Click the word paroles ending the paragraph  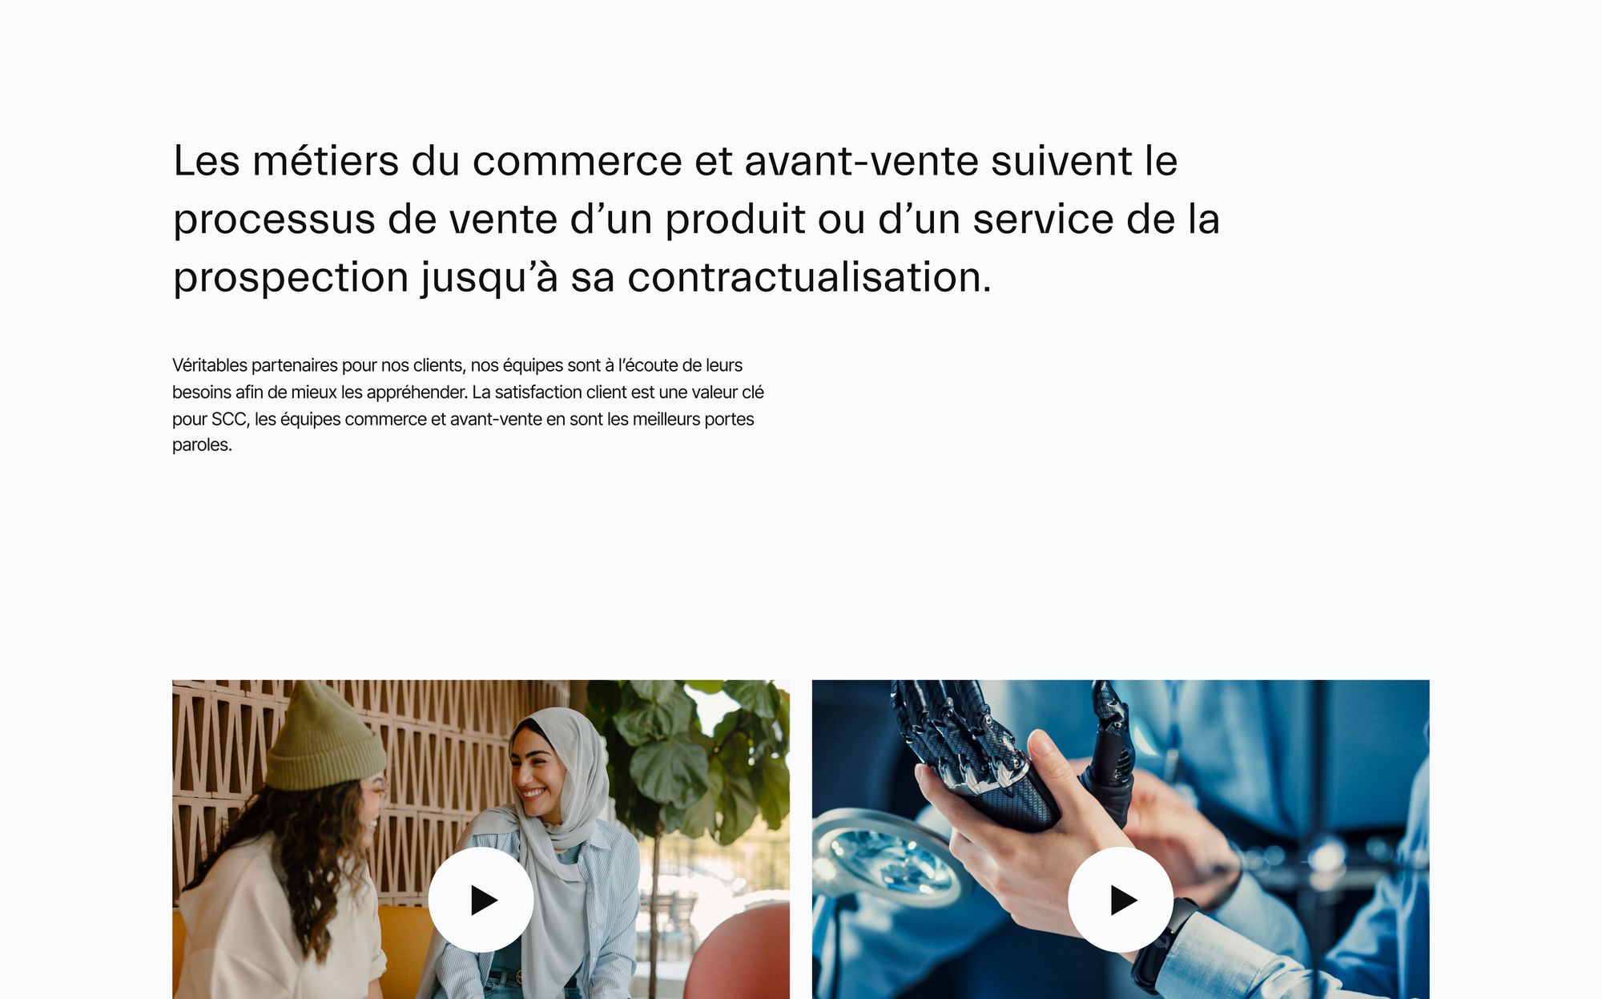click(202, 445)
